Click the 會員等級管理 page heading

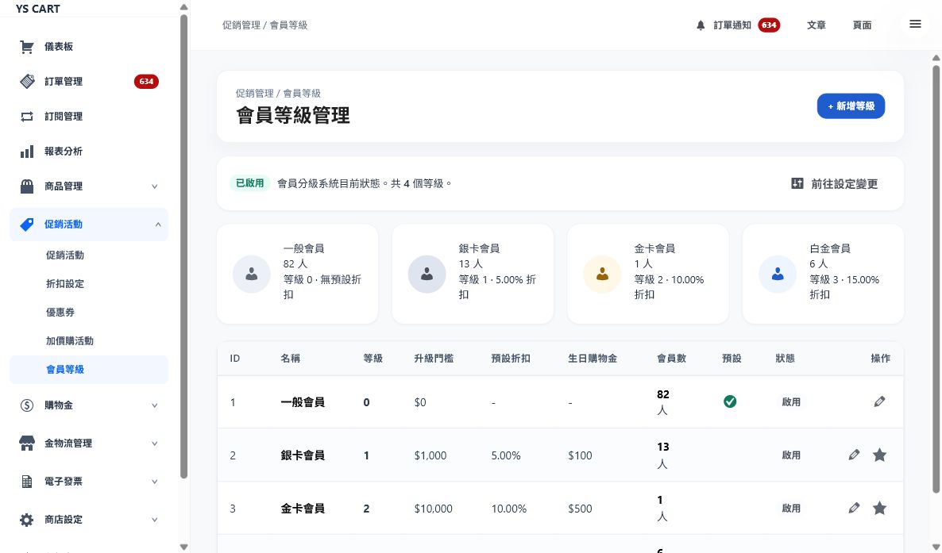[292, 115]
